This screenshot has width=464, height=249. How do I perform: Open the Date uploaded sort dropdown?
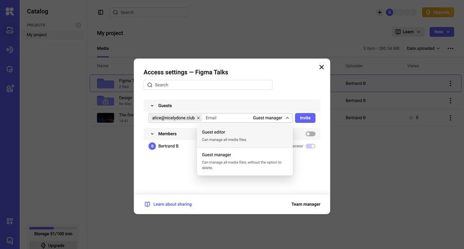423,48
